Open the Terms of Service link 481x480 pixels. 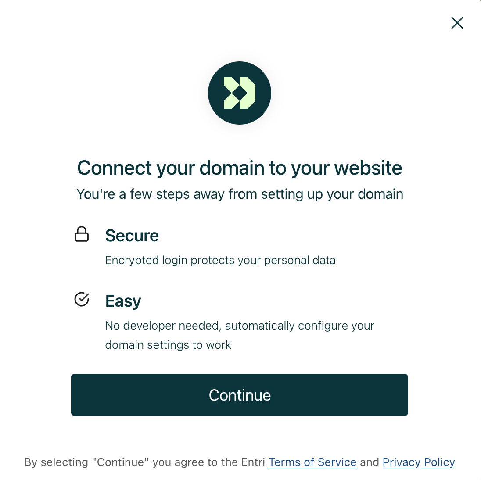click(x=312, y=462)
